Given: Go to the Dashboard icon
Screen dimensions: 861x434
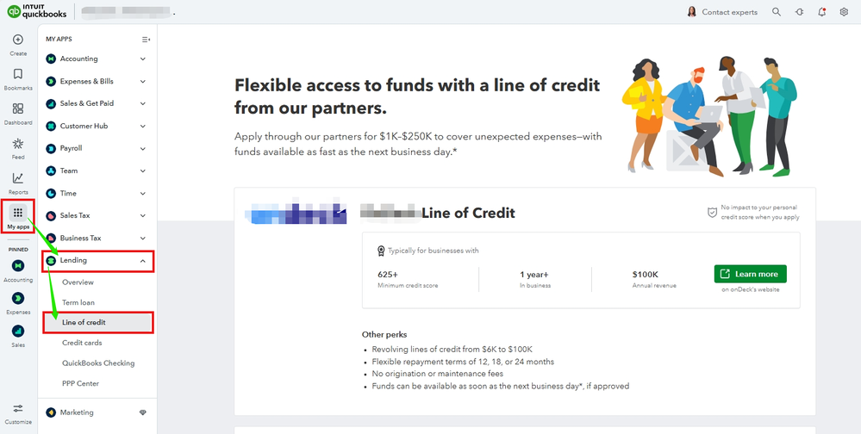Looking at the screenshot, I should pyautogui.click(x=18, y=109).
